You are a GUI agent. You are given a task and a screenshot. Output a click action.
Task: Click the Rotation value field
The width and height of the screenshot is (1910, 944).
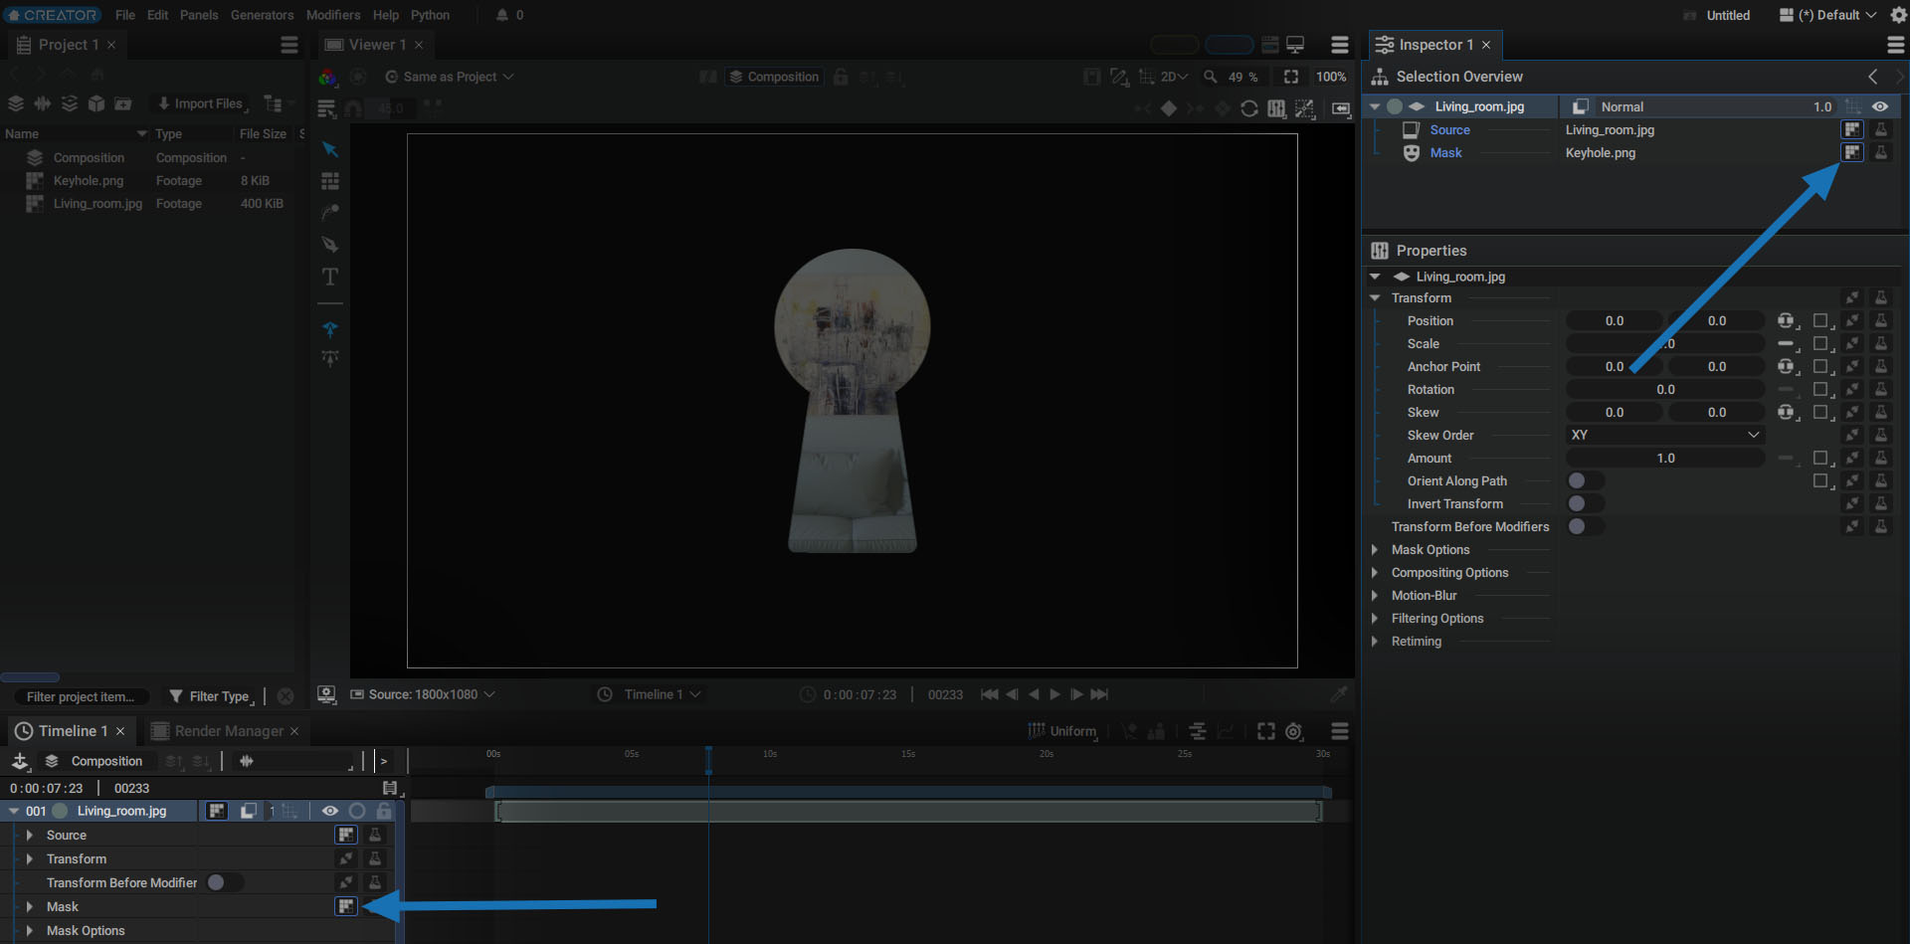(x=1665, y=389)
